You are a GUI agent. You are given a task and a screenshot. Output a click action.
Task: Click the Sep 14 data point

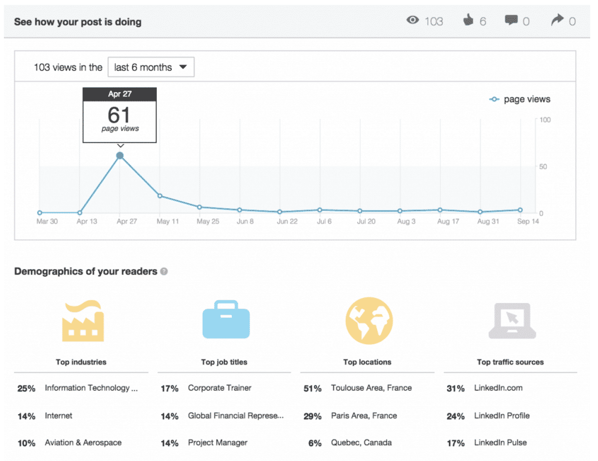(520, 210)
